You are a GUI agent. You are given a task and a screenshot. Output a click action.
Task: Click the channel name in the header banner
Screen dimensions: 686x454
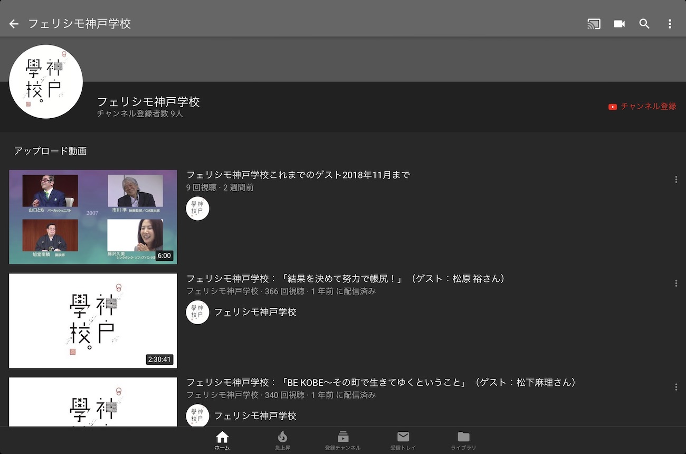(148, 102)
